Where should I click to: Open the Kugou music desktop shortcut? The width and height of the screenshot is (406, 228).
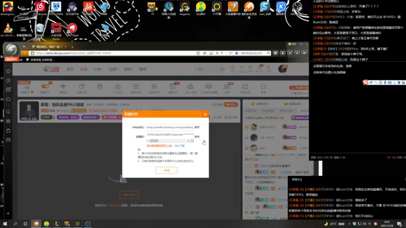[x=281, y=8]
